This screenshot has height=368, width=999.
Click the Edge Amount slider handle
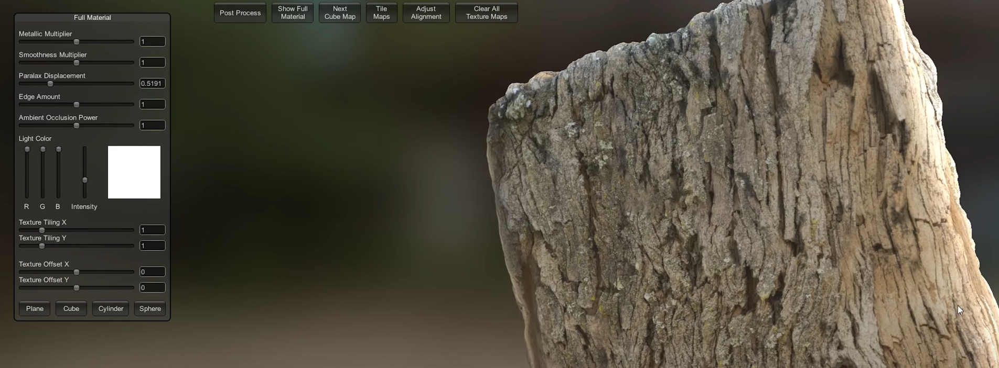click(77, 105)
